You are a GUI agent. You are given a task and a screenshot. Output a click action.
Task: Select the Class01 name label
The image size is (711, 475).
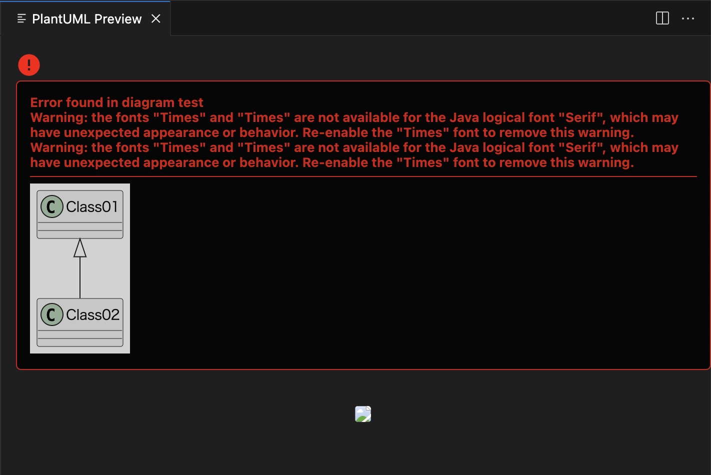92,206
